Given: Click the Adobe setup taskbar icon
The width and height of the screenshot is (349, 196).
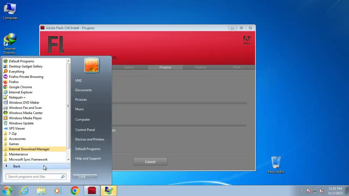Looking at the screenshot, I should point(109,191).
